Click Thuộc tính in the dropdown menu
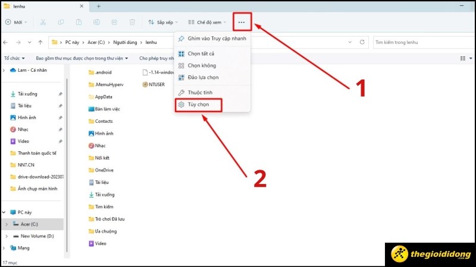Screen dimensions: 476x267 click(x=200, y=93)
